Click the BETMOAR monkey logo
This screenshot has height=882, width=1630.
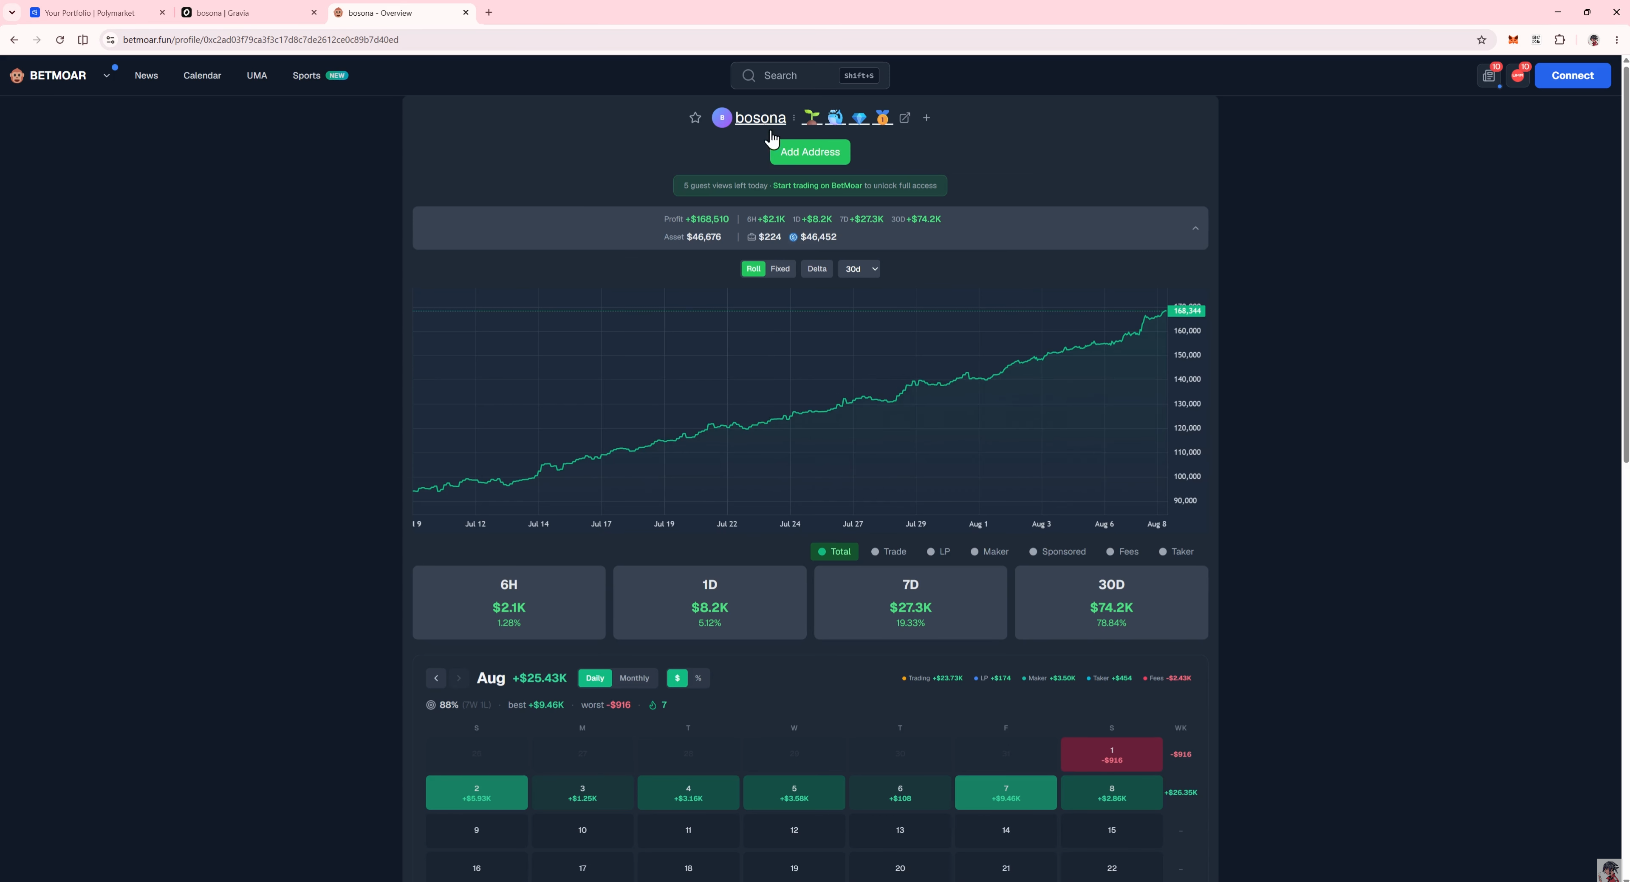coord(17,76)
